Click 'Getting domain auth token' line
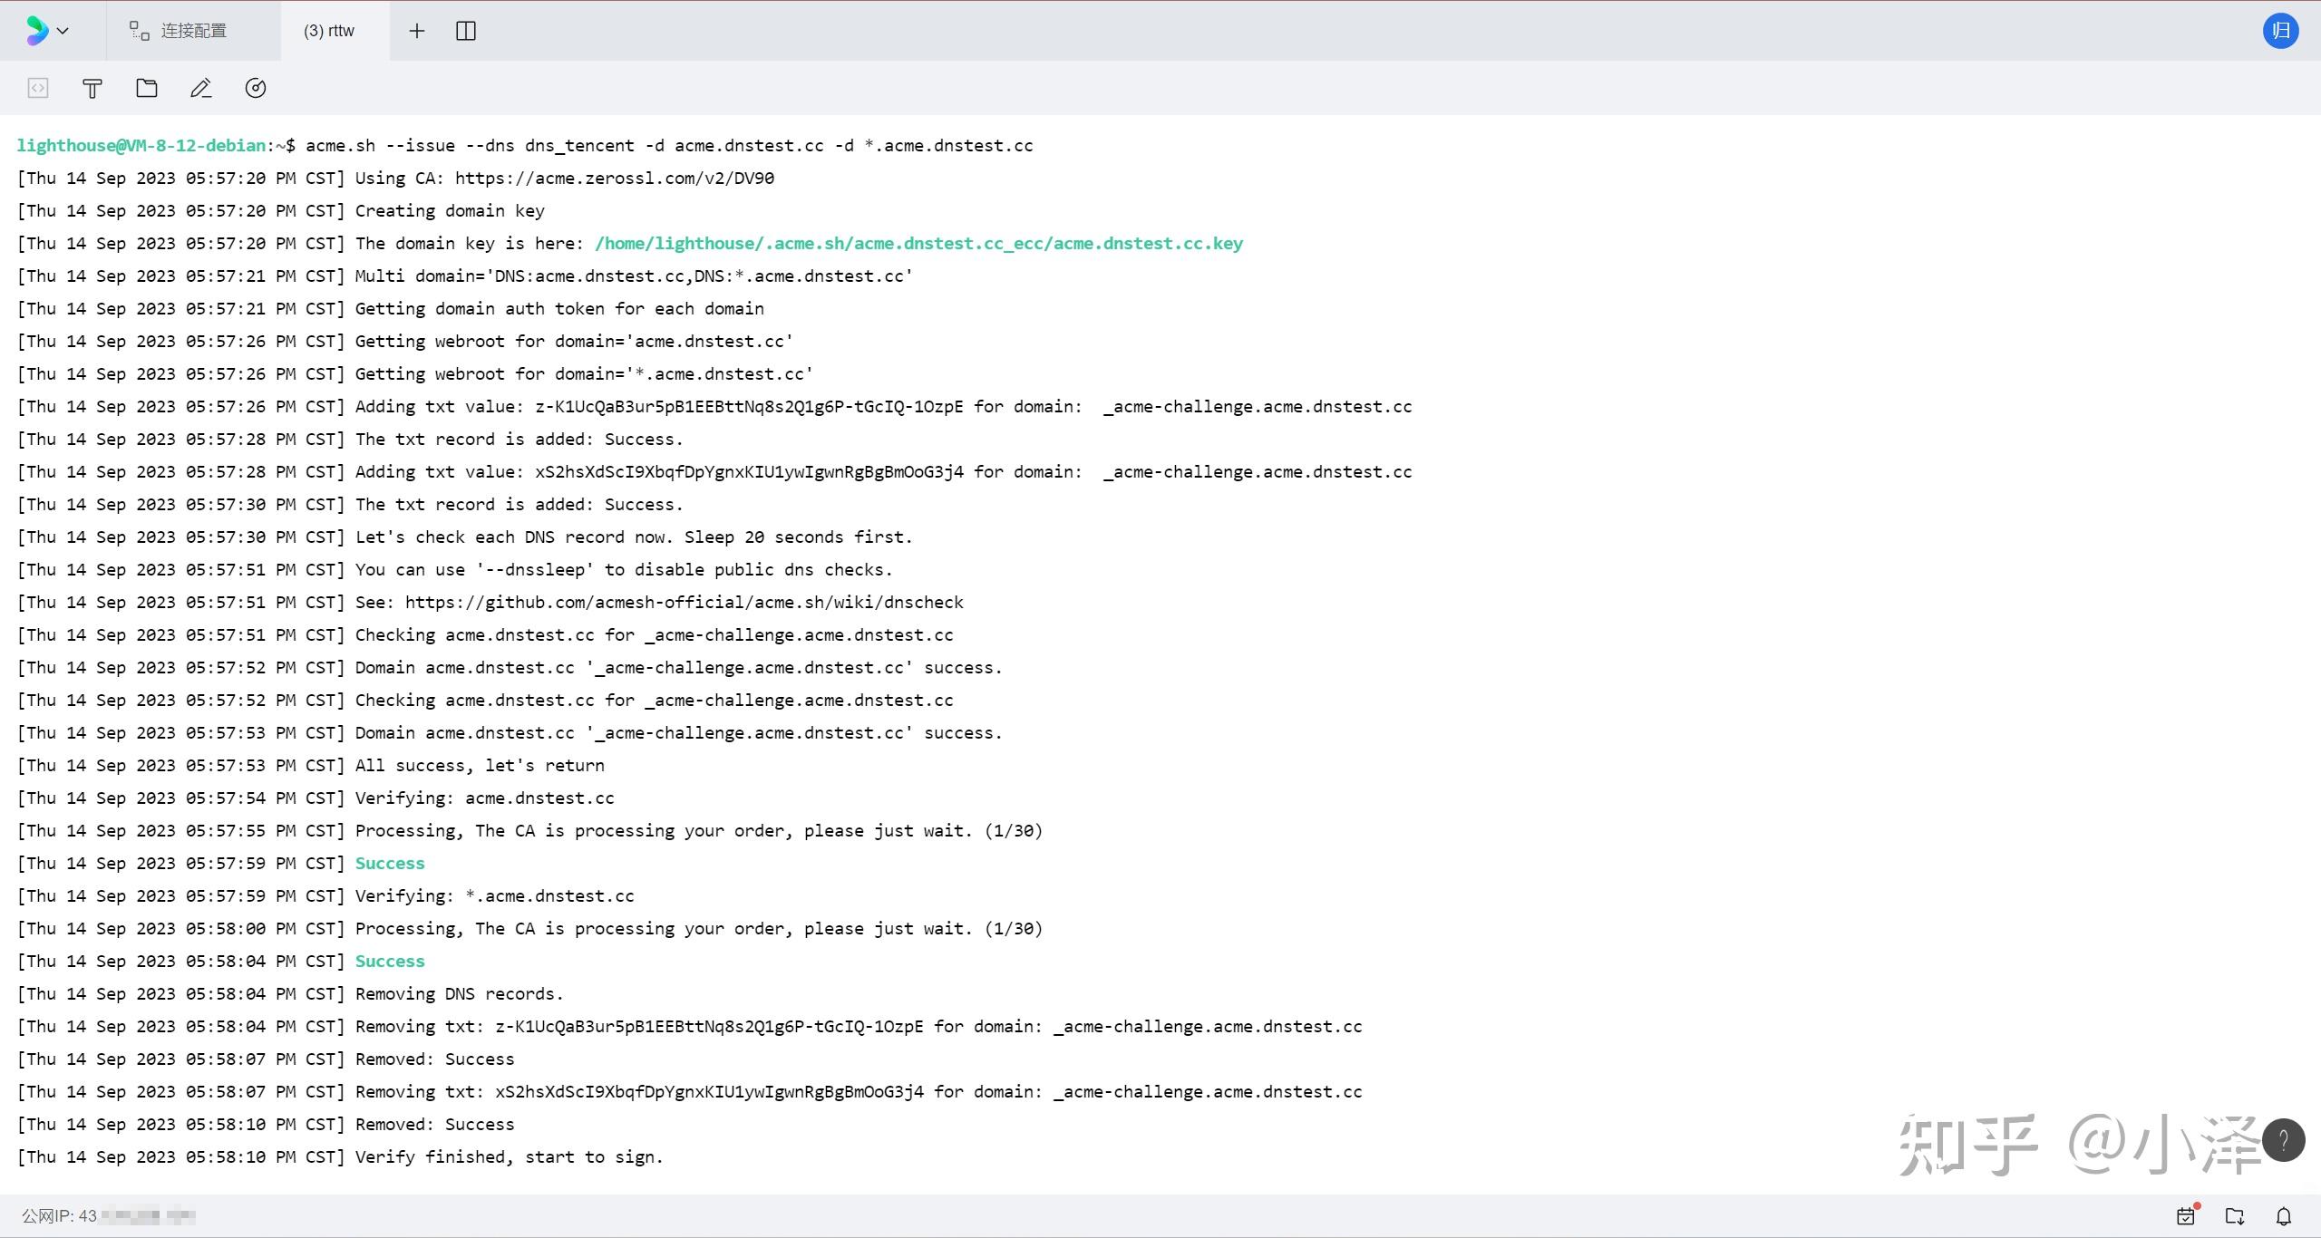This screenshot has height=1238, width=2321. (391, 308)
